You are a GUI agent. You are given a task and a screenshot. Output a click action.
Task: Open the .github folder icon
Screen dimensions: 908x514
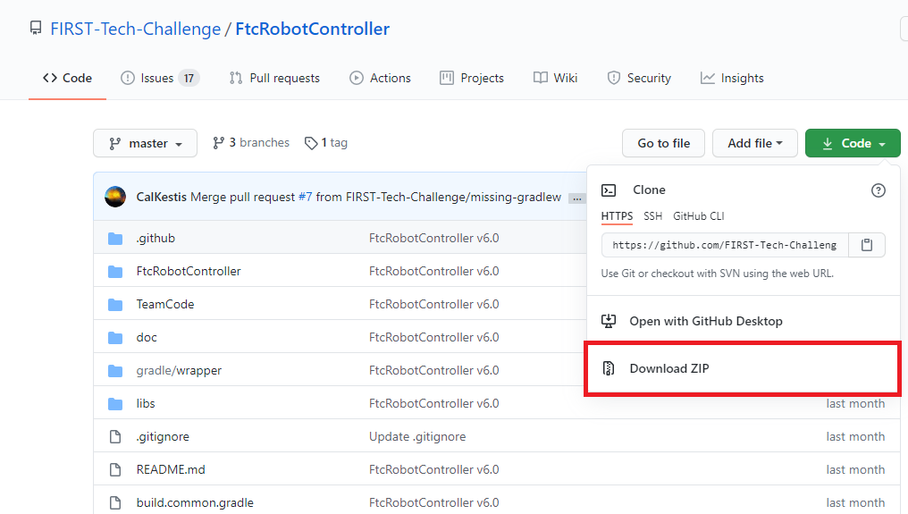[115, 238]
